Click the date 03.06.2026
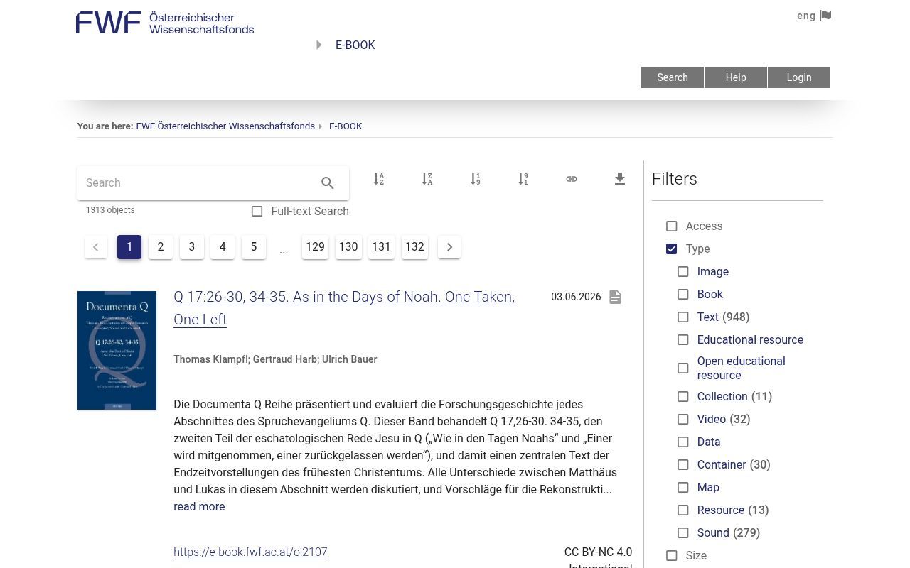This screenshot has height=568, width=910. click(x=576, y=297)
